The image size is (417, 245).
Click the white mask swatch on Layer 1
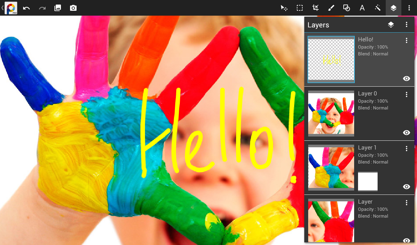(368, 181)
